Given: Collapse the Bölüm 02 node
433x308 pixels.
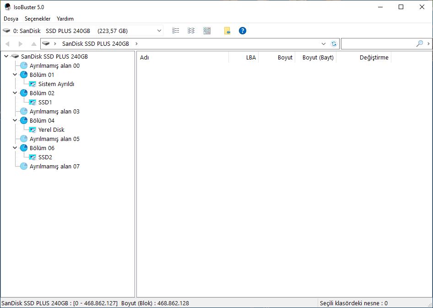Looking at the screenshot, I should [15, 93].
